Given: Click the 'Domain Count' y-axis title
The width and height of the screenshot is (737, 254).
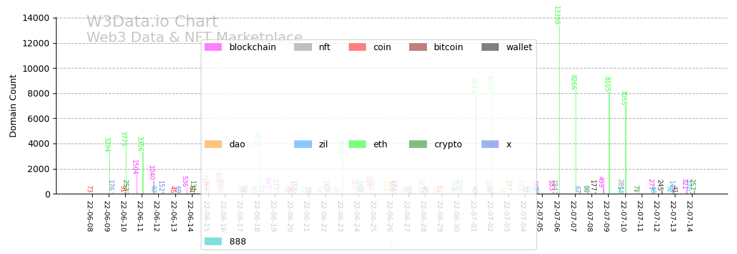Looking at the screenshot, I should tap(13, 105).
